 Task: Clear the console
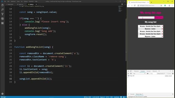131,73
